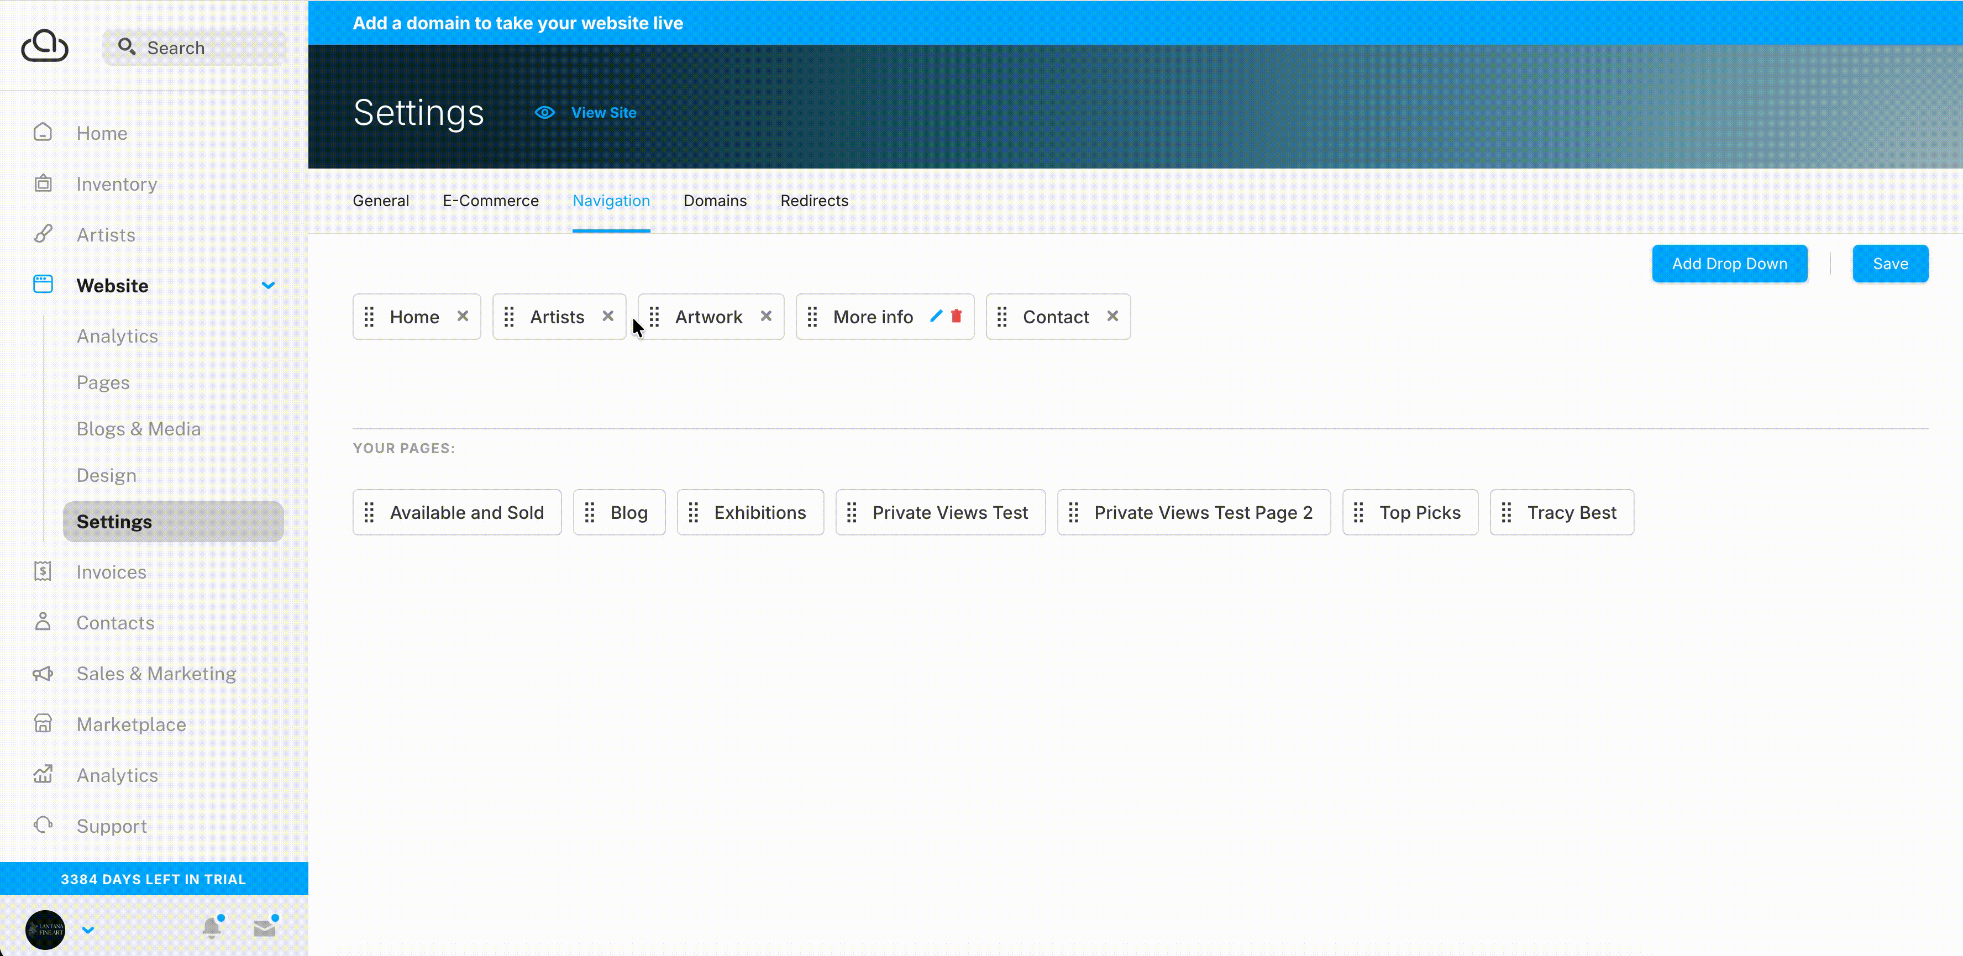This screenshot has width=1963, height=956.
Task: Click the Contacts person icon
Action: tap(43, 622)
